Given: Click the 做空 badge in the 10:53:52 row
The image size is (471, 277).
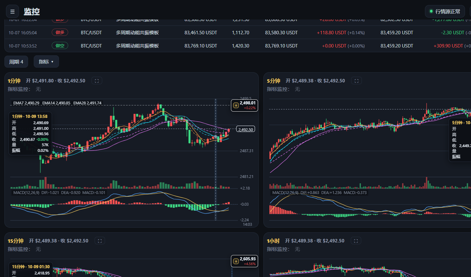Looking at the screenshot, I should [60, 46].
